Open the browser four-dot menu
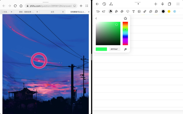The width and height of the screenshot is (183, 114). click(x=87, y=6)
